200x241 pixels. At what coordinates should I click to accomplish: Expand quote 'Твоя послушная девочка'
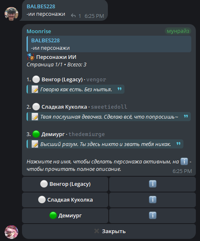[x=109, y=117]
